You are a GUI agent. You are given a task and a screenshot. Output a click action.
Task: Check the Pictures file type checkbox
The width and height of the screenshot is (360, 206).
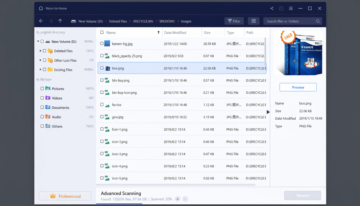coord(42,89)
